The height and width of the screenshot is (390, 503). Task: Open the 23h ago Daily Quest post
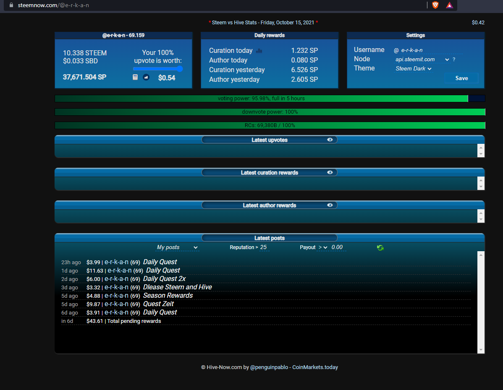[160, 262]
